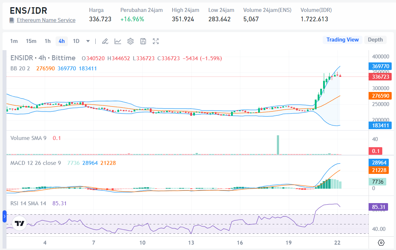
Task: Click the +16.96% change value
Action: pos(132,19)
